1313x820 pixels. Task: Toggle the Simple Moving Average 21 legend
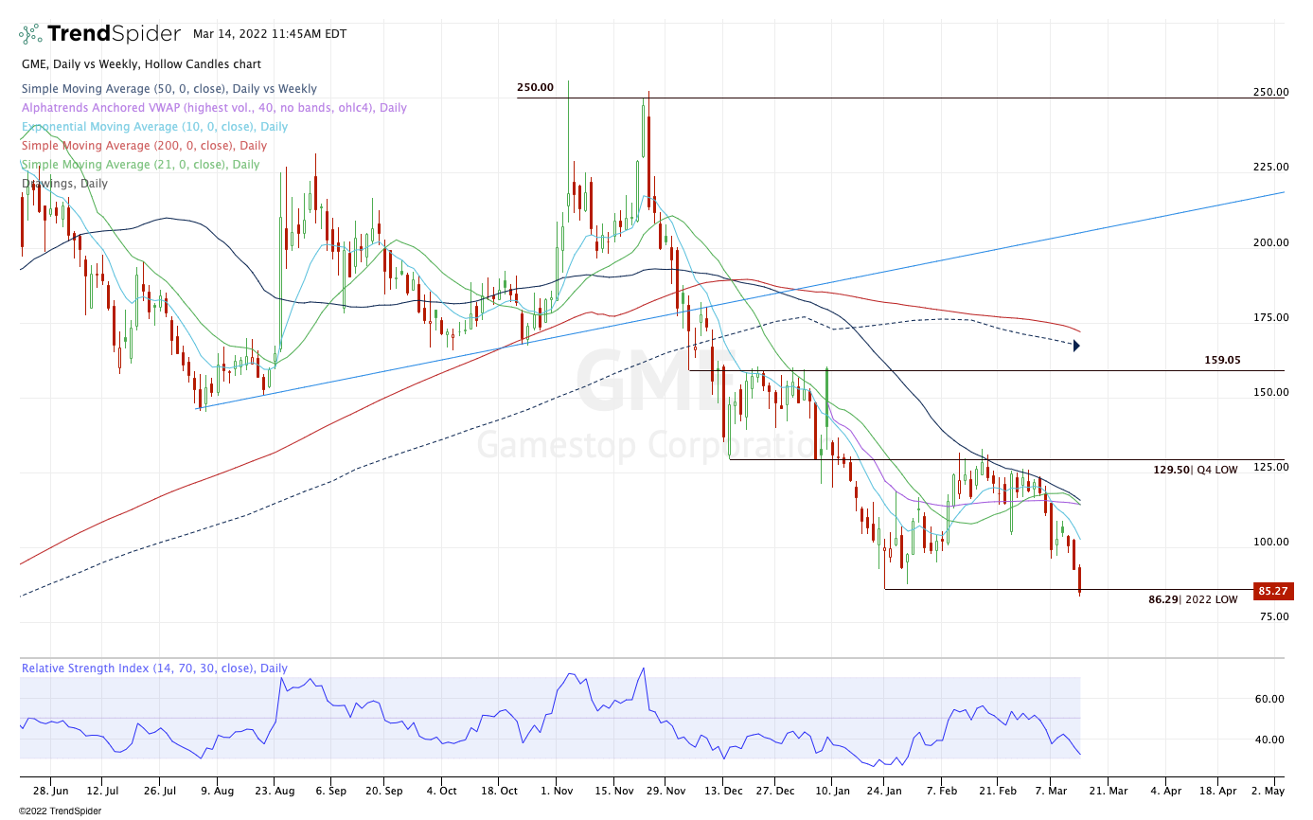[x=140, y=165]
